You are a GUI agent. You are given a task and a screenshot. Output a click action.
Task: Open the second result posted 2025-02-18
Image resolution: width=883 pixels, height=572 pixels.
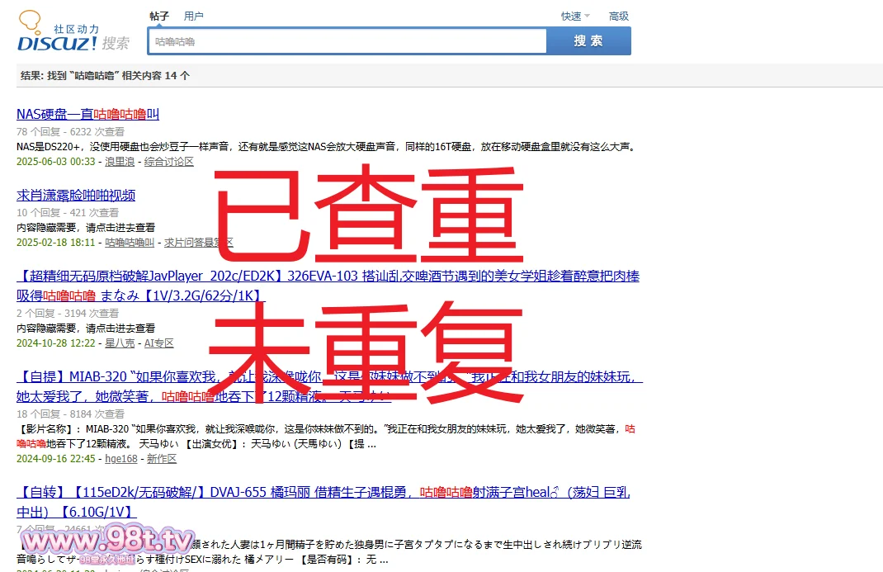click(x=76, y=196)
